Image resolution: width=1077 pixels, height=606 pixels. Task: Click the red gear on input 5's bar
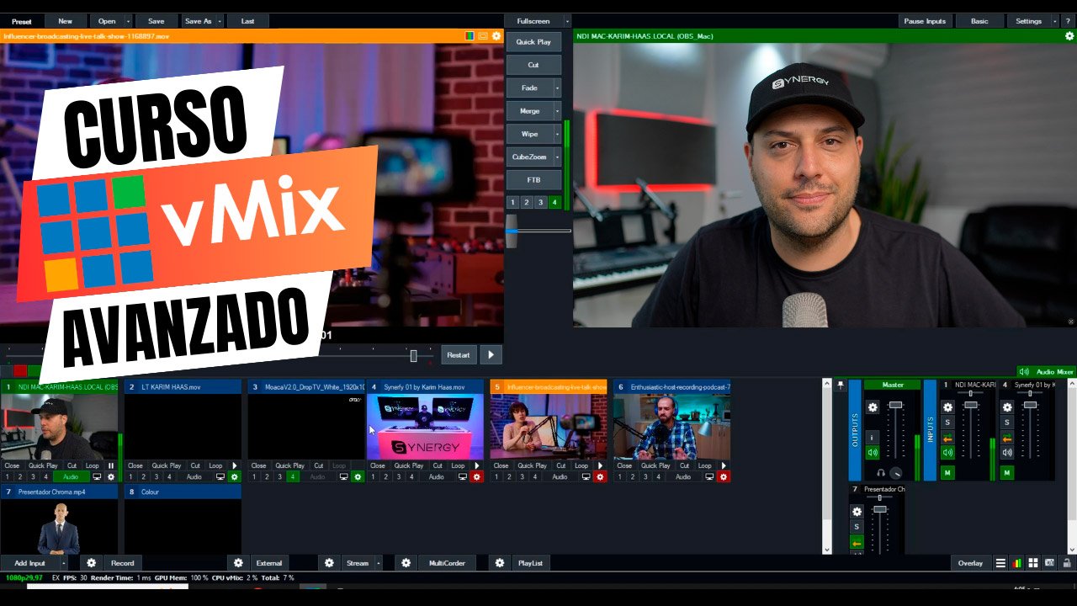pyautogui.click(x=601, y=476)
